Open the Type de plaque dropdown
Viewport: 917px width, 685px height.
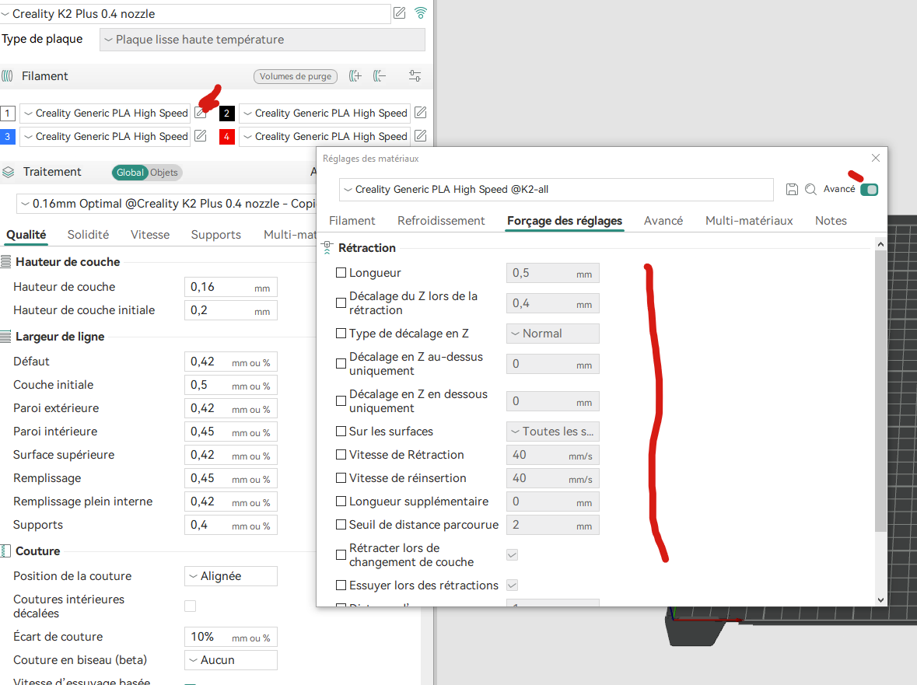coord(262,40)
